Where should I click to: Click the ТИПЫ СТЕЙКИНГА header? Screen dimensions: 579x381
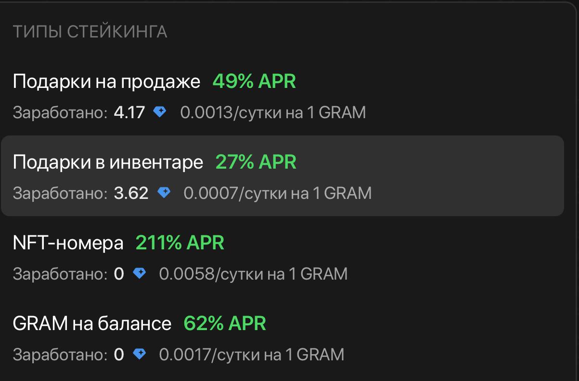[90, 32]
